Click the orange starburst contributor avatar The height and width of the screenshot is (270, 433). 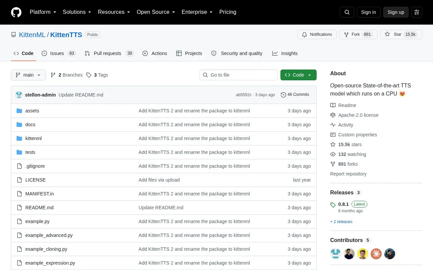point(376,254)
